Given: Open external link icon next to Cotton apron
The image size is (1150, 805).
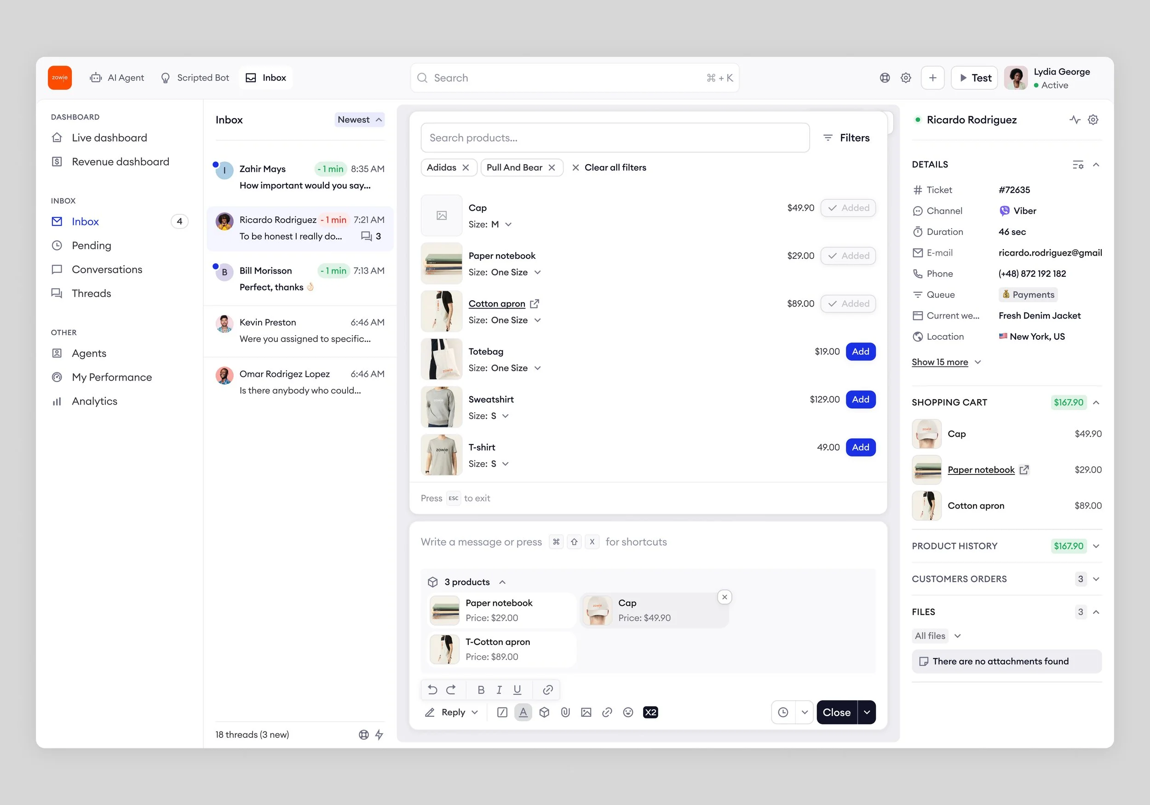Looking at the screenshot, I should pos(535,303).
